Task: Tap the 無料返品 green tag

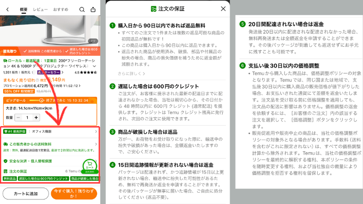Action: tap(10, 179)
